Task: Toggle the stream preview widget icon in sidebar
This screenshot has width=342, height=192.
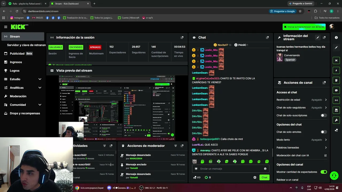Action: [x=336, y=61]
